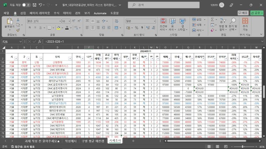Click the Clear eraser icon

212,30
